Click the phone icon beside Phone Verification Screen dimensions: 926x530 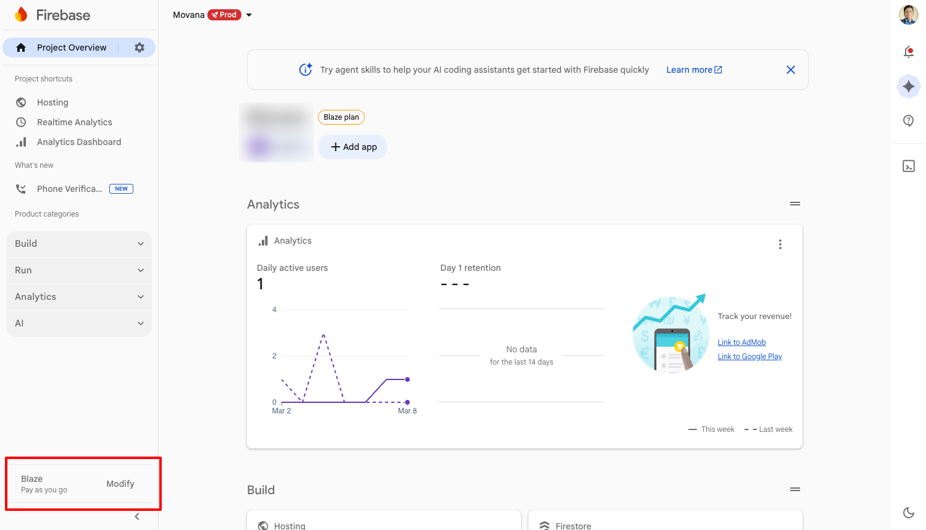[21, 189]
